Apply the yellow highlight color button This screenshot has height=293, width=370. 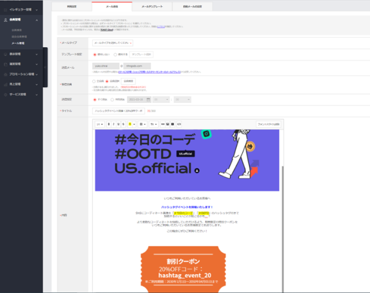130,124
